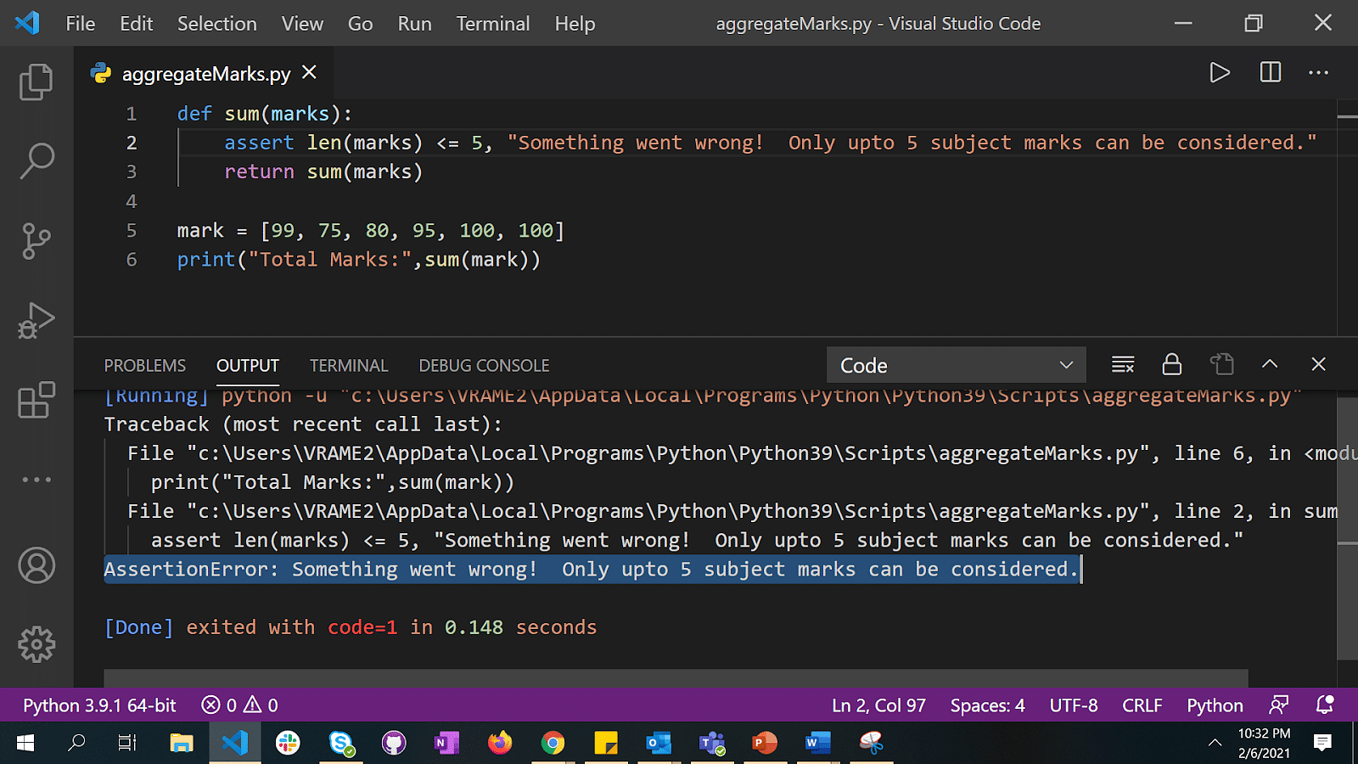Open Microsoft Word from taskbar

(817, 744)
